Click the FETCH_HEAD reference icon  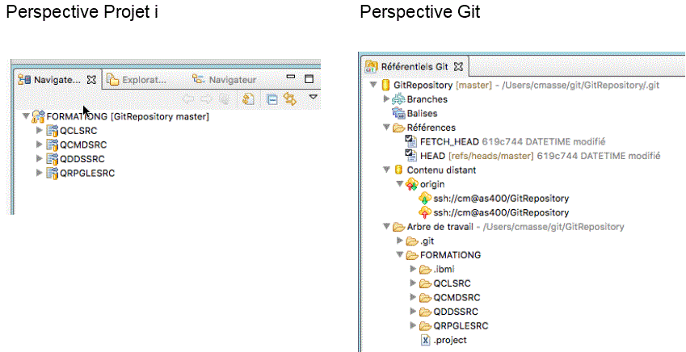[x=411, y=141]
